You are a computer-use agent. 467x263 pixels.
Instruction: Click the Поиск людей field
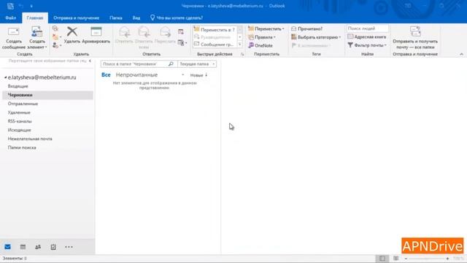[x=367, y=28]
